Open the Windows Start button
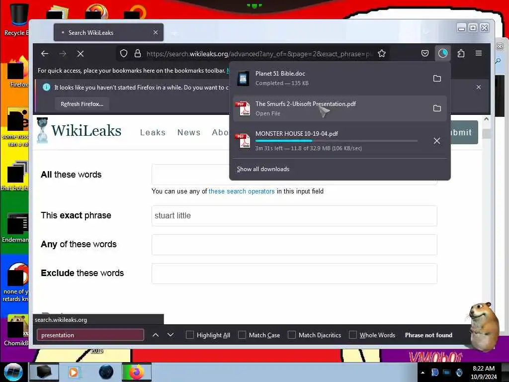509x382 pixels. 13,372
